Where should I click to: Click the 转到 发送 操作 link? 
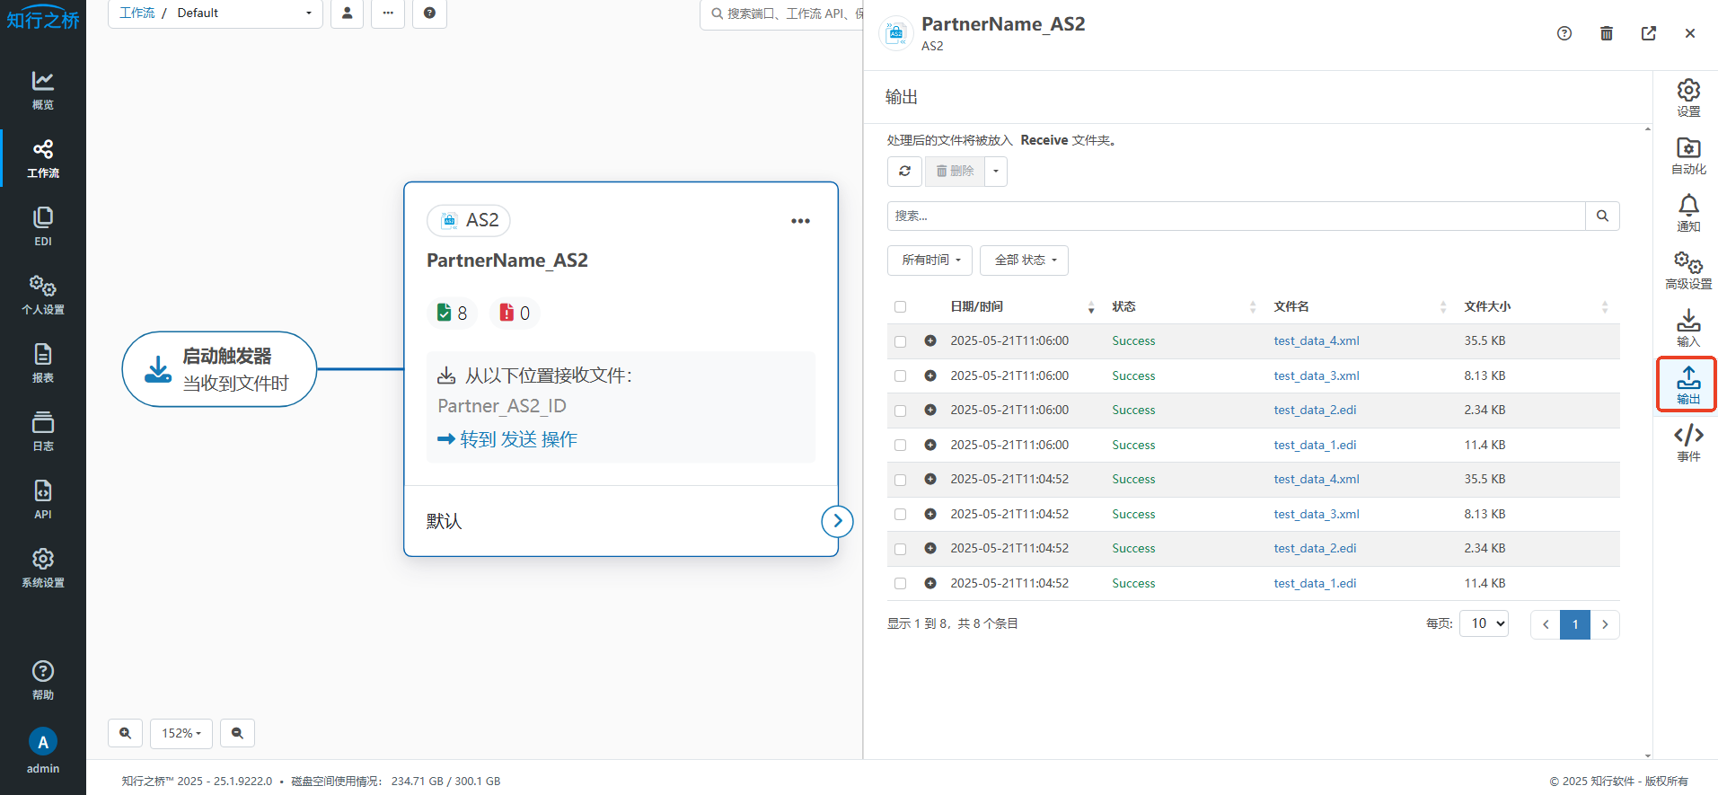(x=507, y=439)
